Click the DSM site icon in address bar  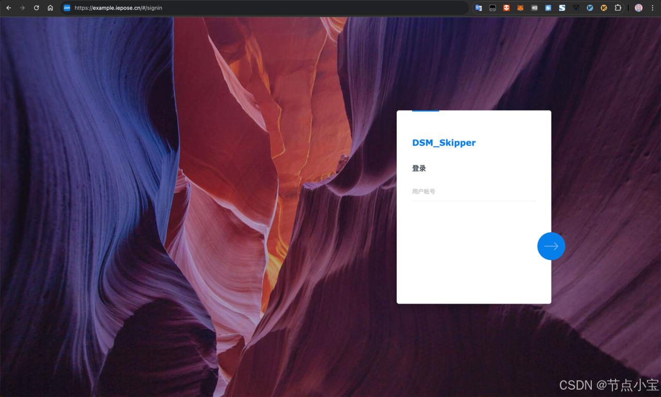[67, 8]
